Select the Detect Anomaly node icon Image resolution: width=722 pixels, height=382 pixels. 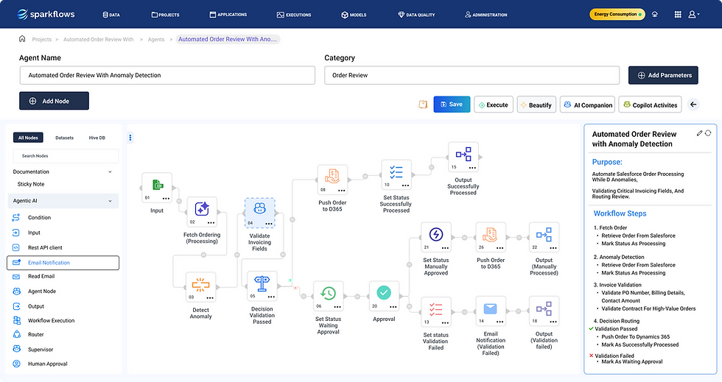tap(200, 287)
